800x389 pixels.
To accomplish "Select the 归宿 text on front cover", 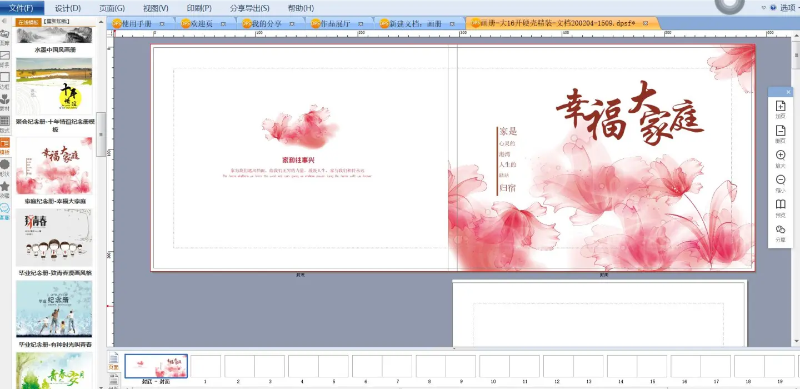I will pyautogui.click(x=508, y=188).
